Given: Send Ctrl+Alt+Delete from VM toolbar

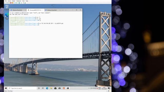Looking at the screenshot, I should click(x=5, y=3).
